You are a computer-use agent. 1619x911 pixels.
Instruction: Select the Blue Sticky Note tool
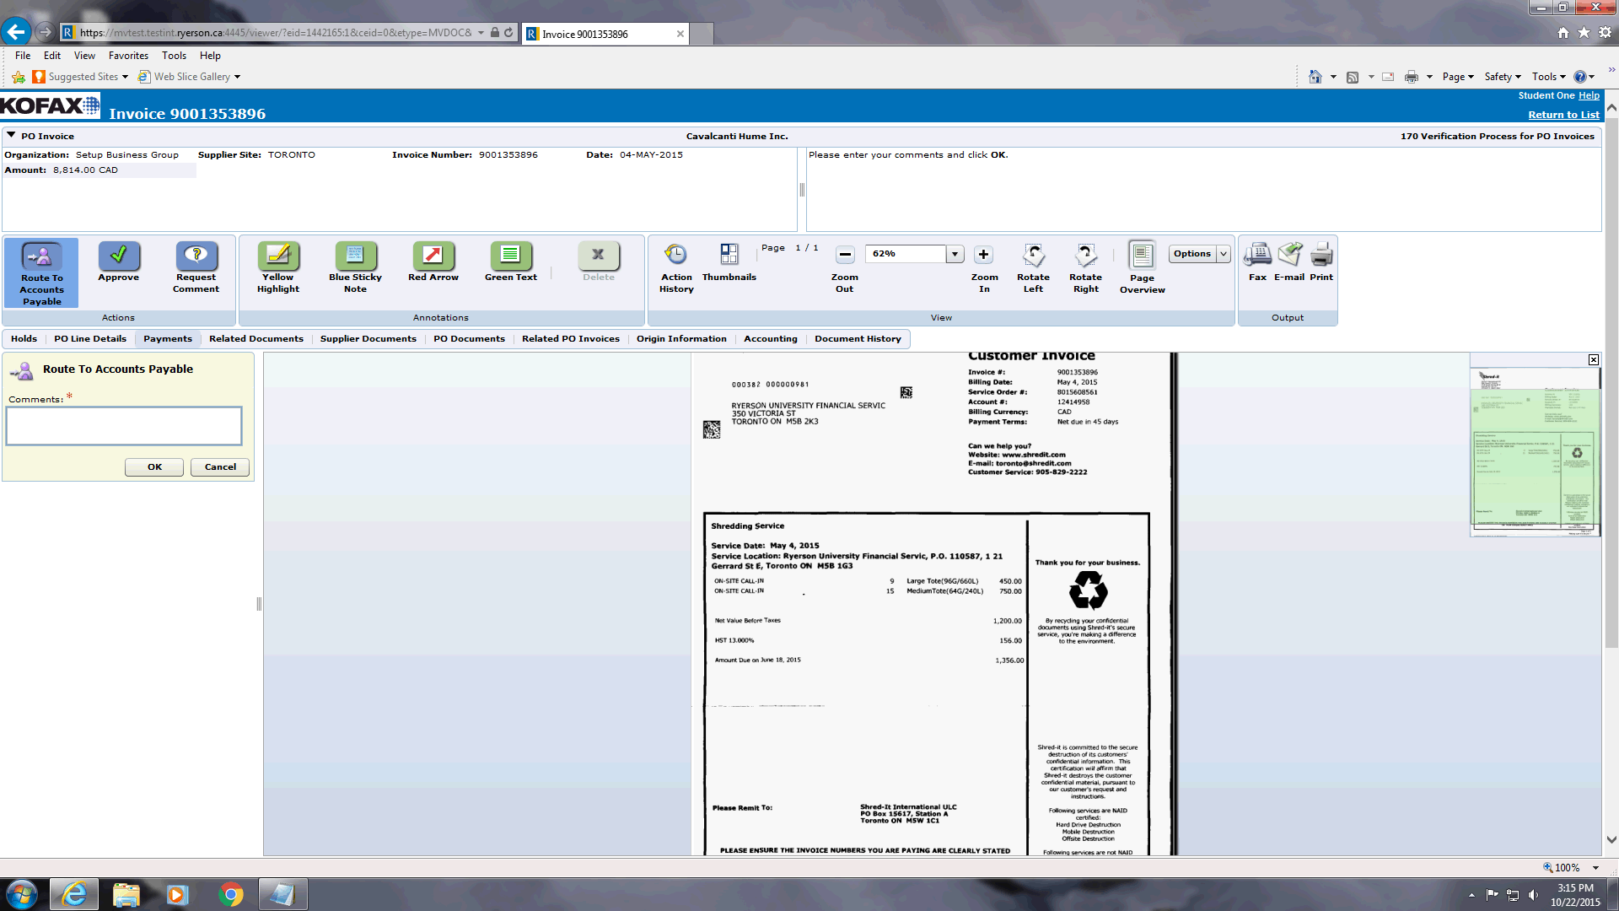(355, 255)
